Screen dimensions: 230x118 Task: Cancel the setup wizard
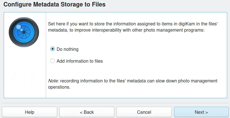144,112
